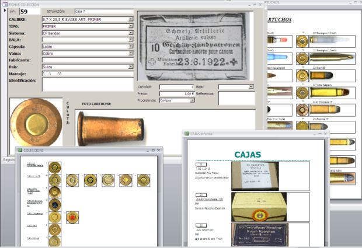Click the Fabricante input field

88,60
